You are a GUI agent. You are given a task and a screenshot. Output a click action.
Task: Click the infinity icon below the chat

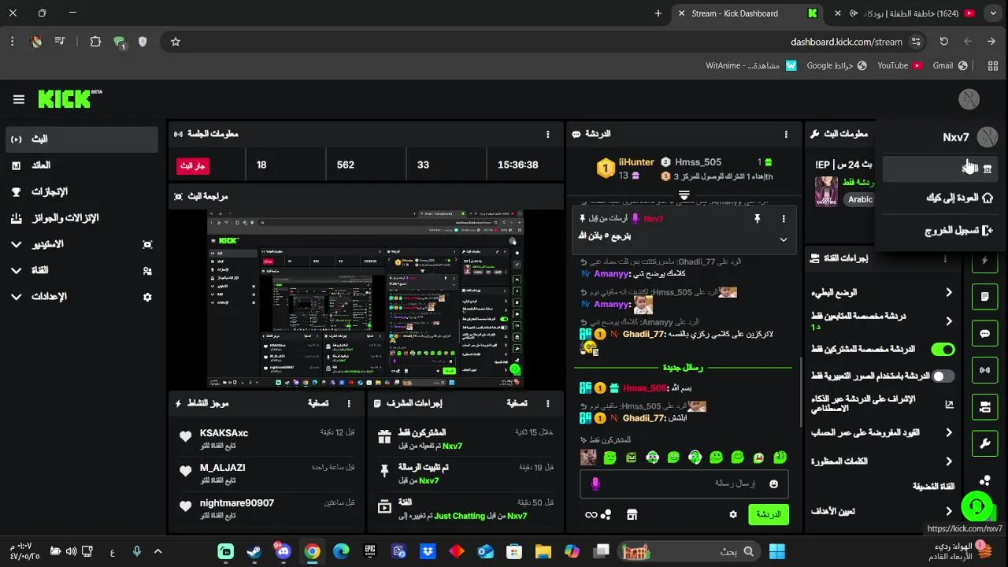click(591, 515)
